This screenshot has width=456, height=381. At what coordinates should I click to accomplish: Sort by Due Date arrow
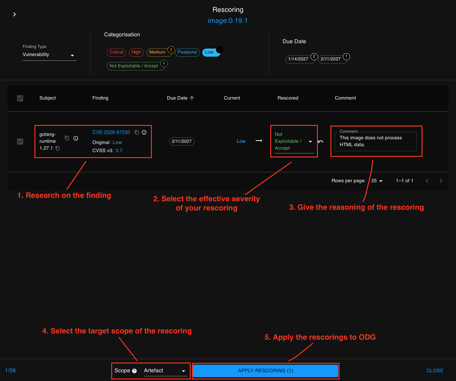click(x=192, y=98)
